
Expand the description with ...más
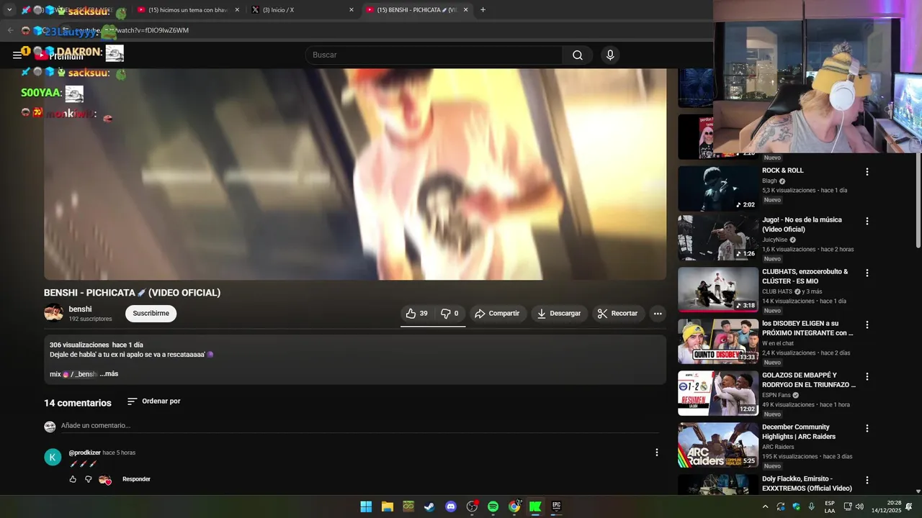[x=109, y=374]
